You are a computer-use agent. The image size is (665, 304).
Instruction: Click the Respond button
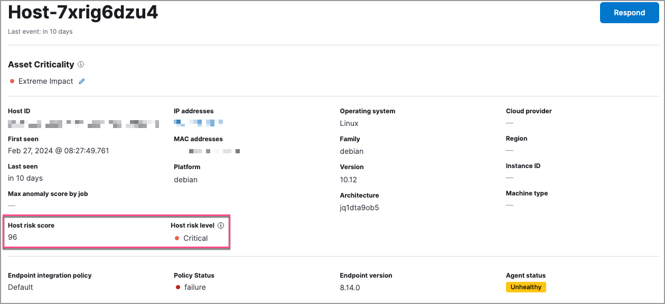629,12
